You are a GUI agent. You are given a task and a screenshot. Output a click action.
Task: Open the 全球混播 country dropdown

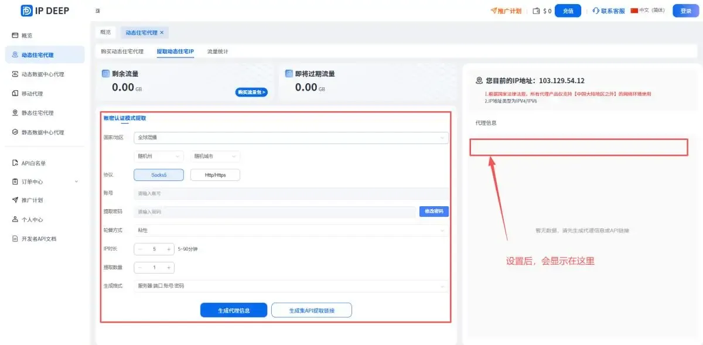291,138
